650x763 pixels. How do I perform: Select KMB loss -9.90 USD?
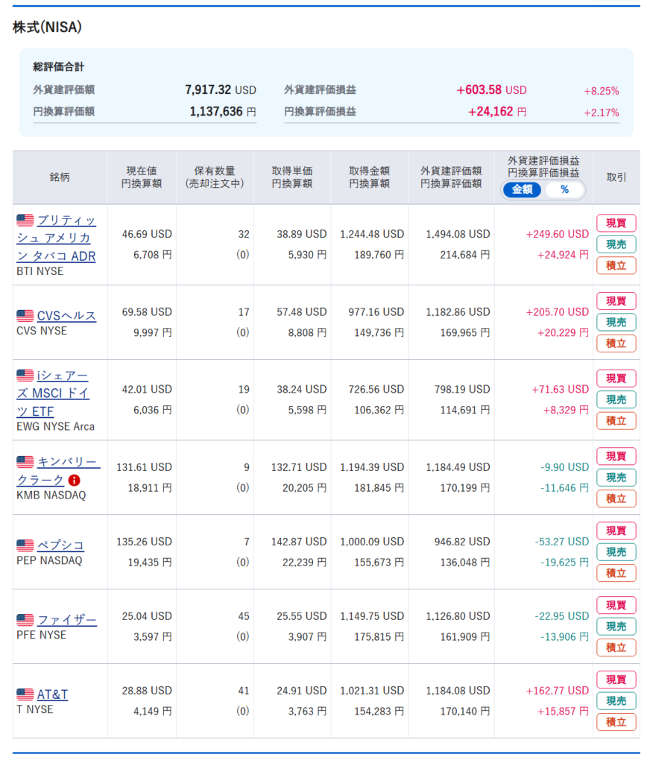pyautogui.click(x=565, y=467)
